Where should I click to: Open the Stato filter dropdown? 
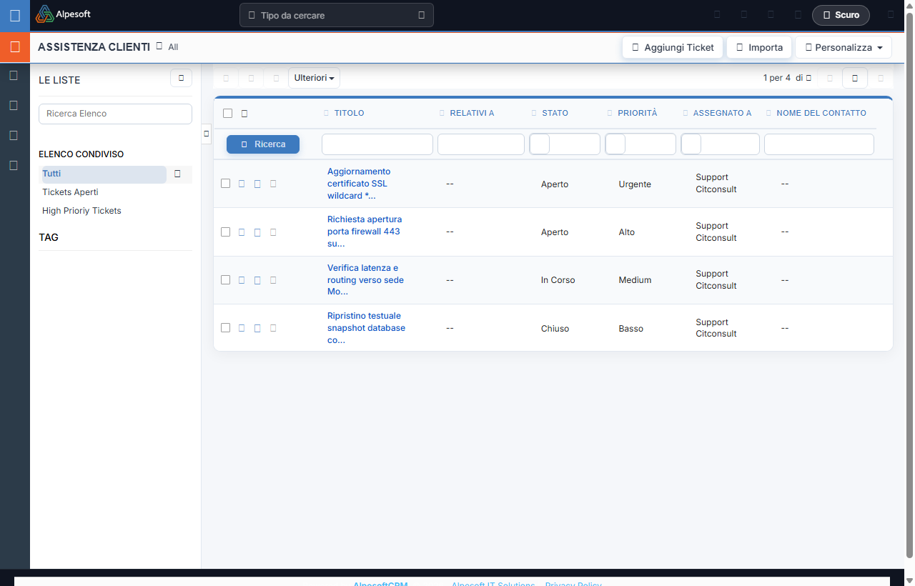(x=565, y=144)
